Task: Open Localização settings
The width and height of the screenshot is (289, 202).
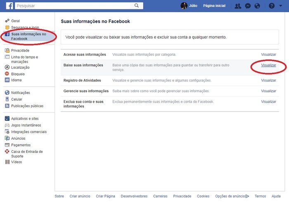Action: (20, 67)
